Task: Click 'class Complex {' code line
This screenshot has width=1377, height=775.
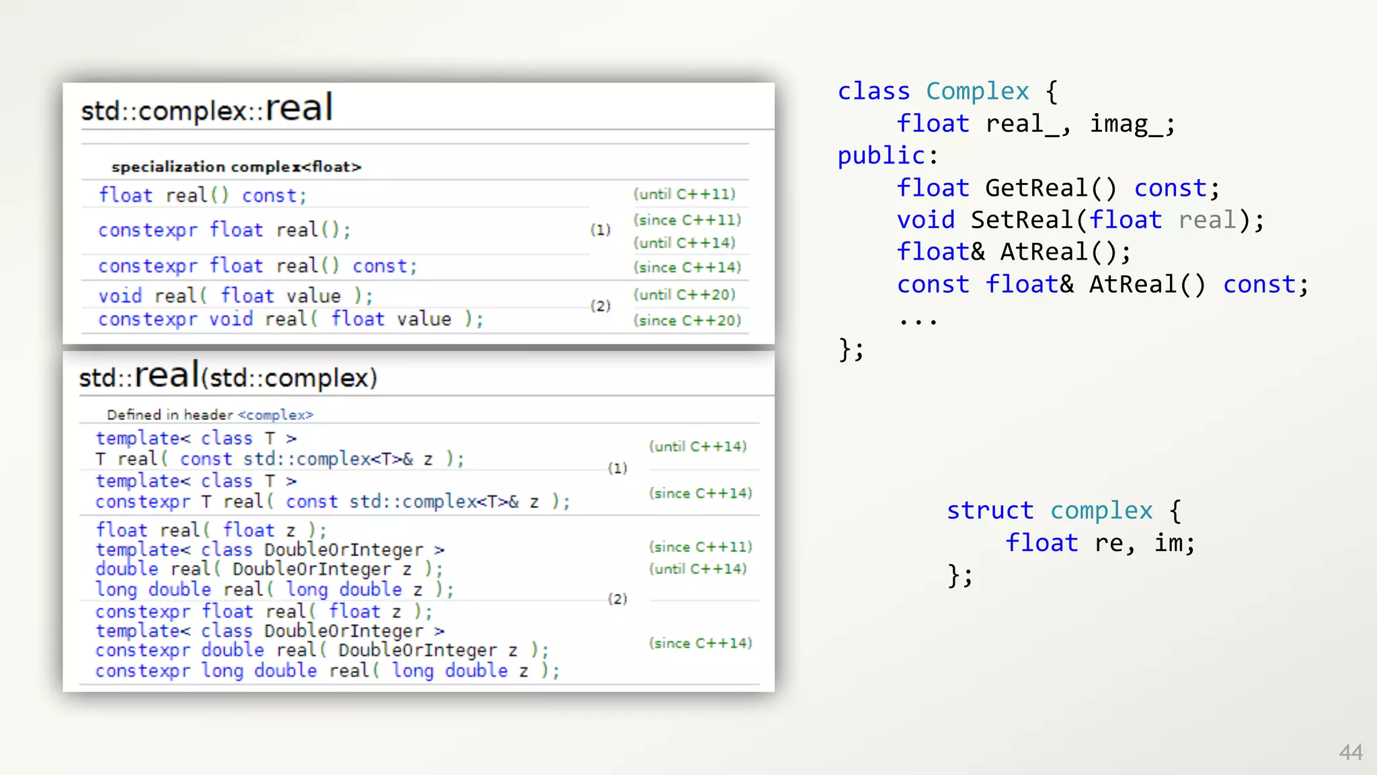Action: (947, 91)
